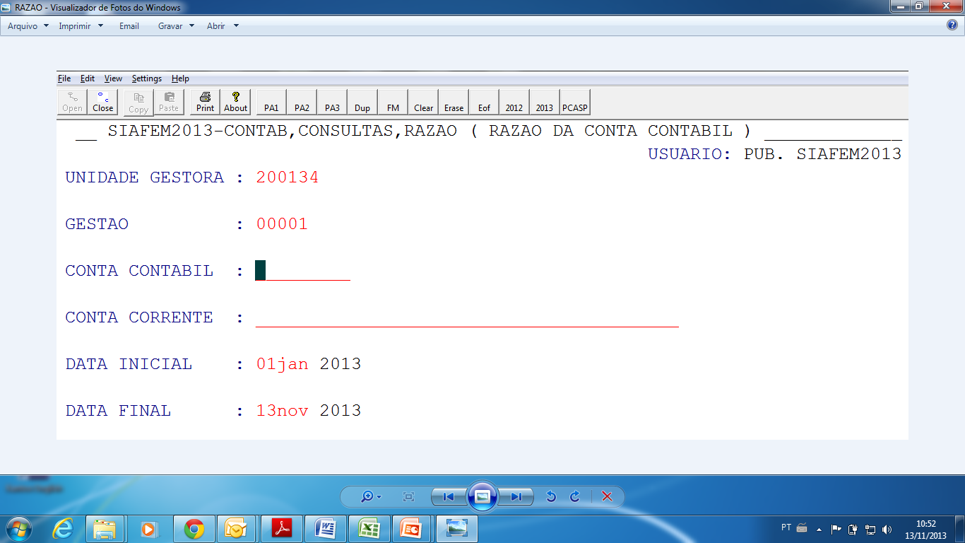The image size is (965, 543).
Task: Open Windows Explorer folder from taskbar
Action: click(105, 528)
